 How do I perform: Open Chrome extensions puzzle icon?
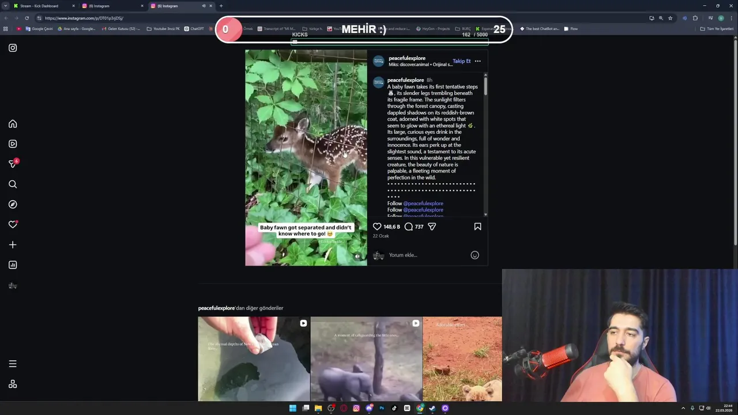click(x=695, y=18)
